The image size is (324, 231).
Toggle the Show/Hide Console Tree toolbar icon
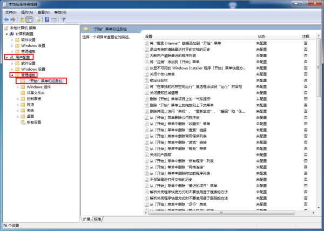pos(29,19)
